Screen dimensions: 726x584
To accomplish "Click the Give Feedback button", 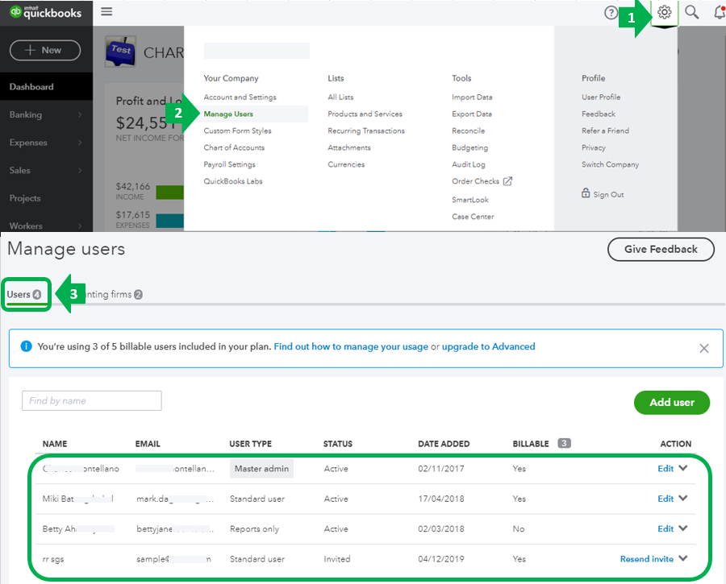I will (661, 249).
